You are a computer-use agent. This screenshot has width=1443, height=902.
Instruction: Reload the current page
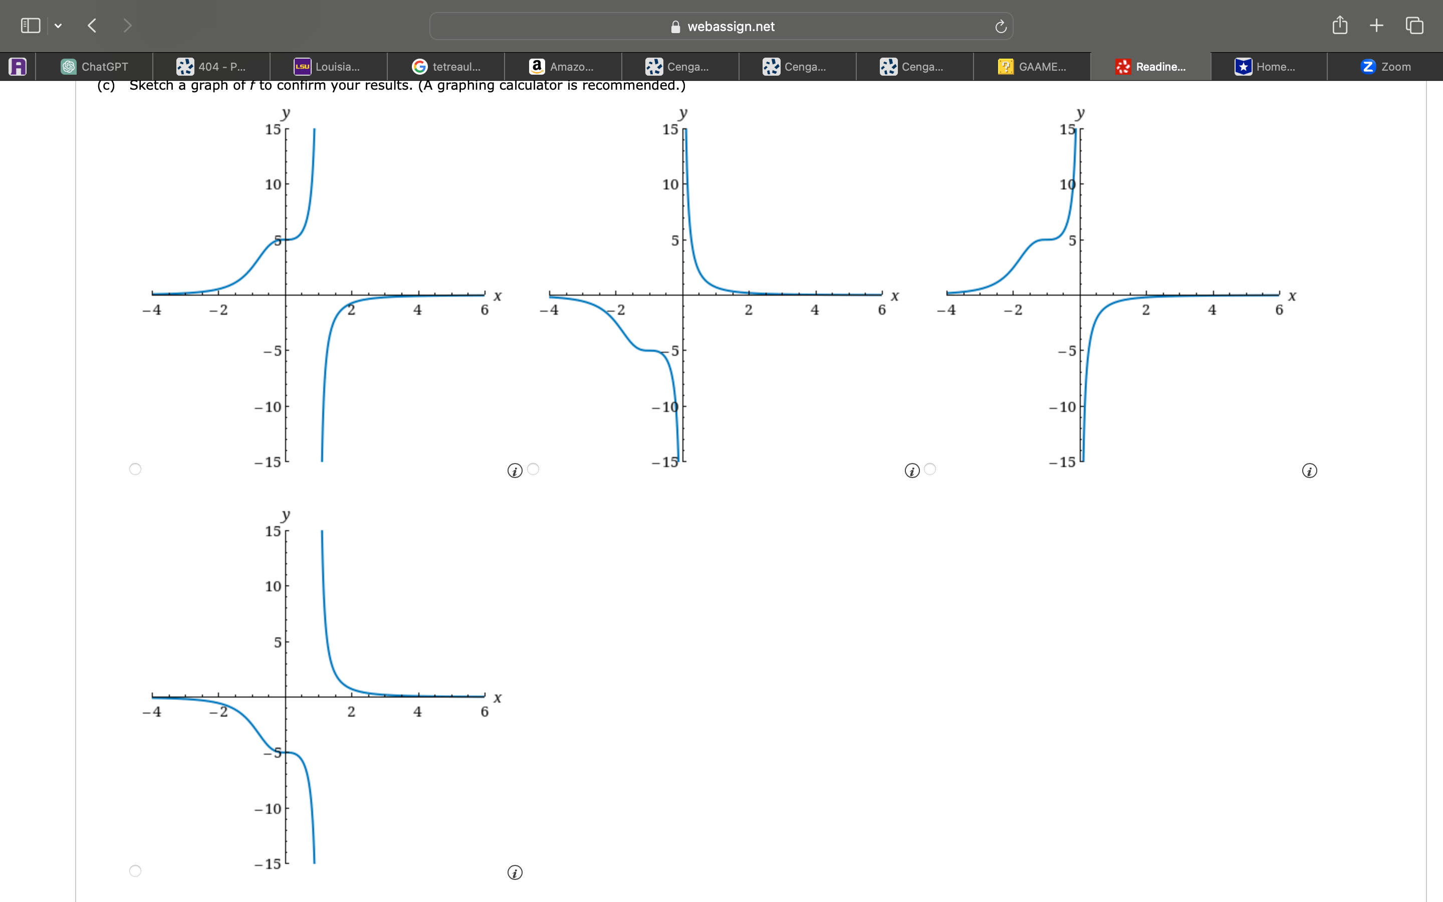pos(1001,26)
